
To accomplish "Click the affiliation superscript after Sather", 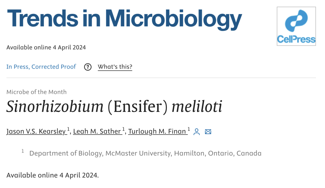I will [x=123, y=129].
